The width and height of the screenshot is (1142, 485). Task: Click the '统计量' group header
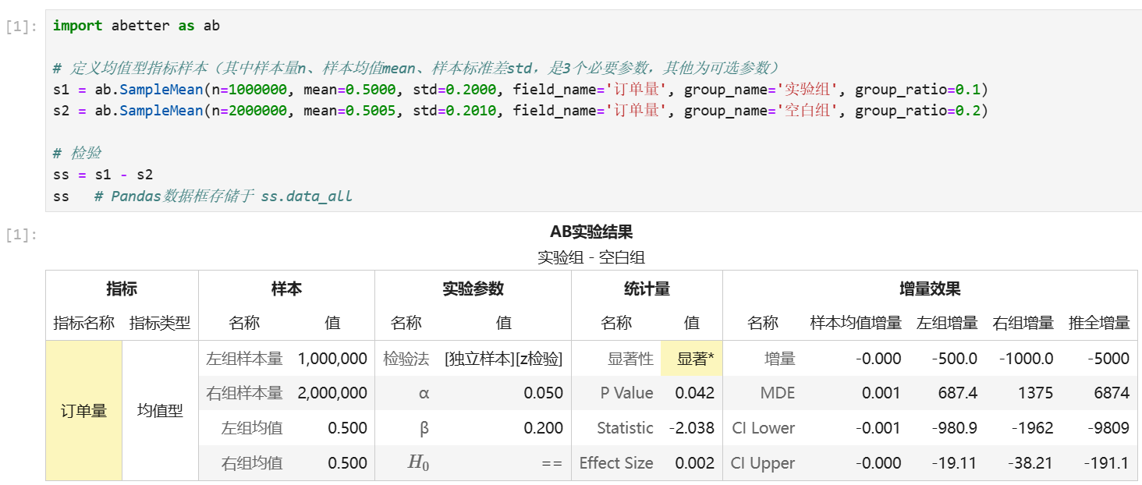pyautogui.click(x=647, y=289)
